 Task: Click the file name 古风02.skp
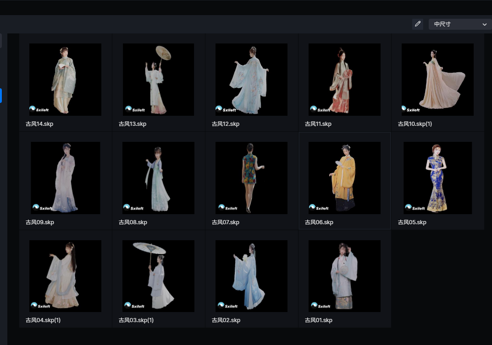[226, 320]
